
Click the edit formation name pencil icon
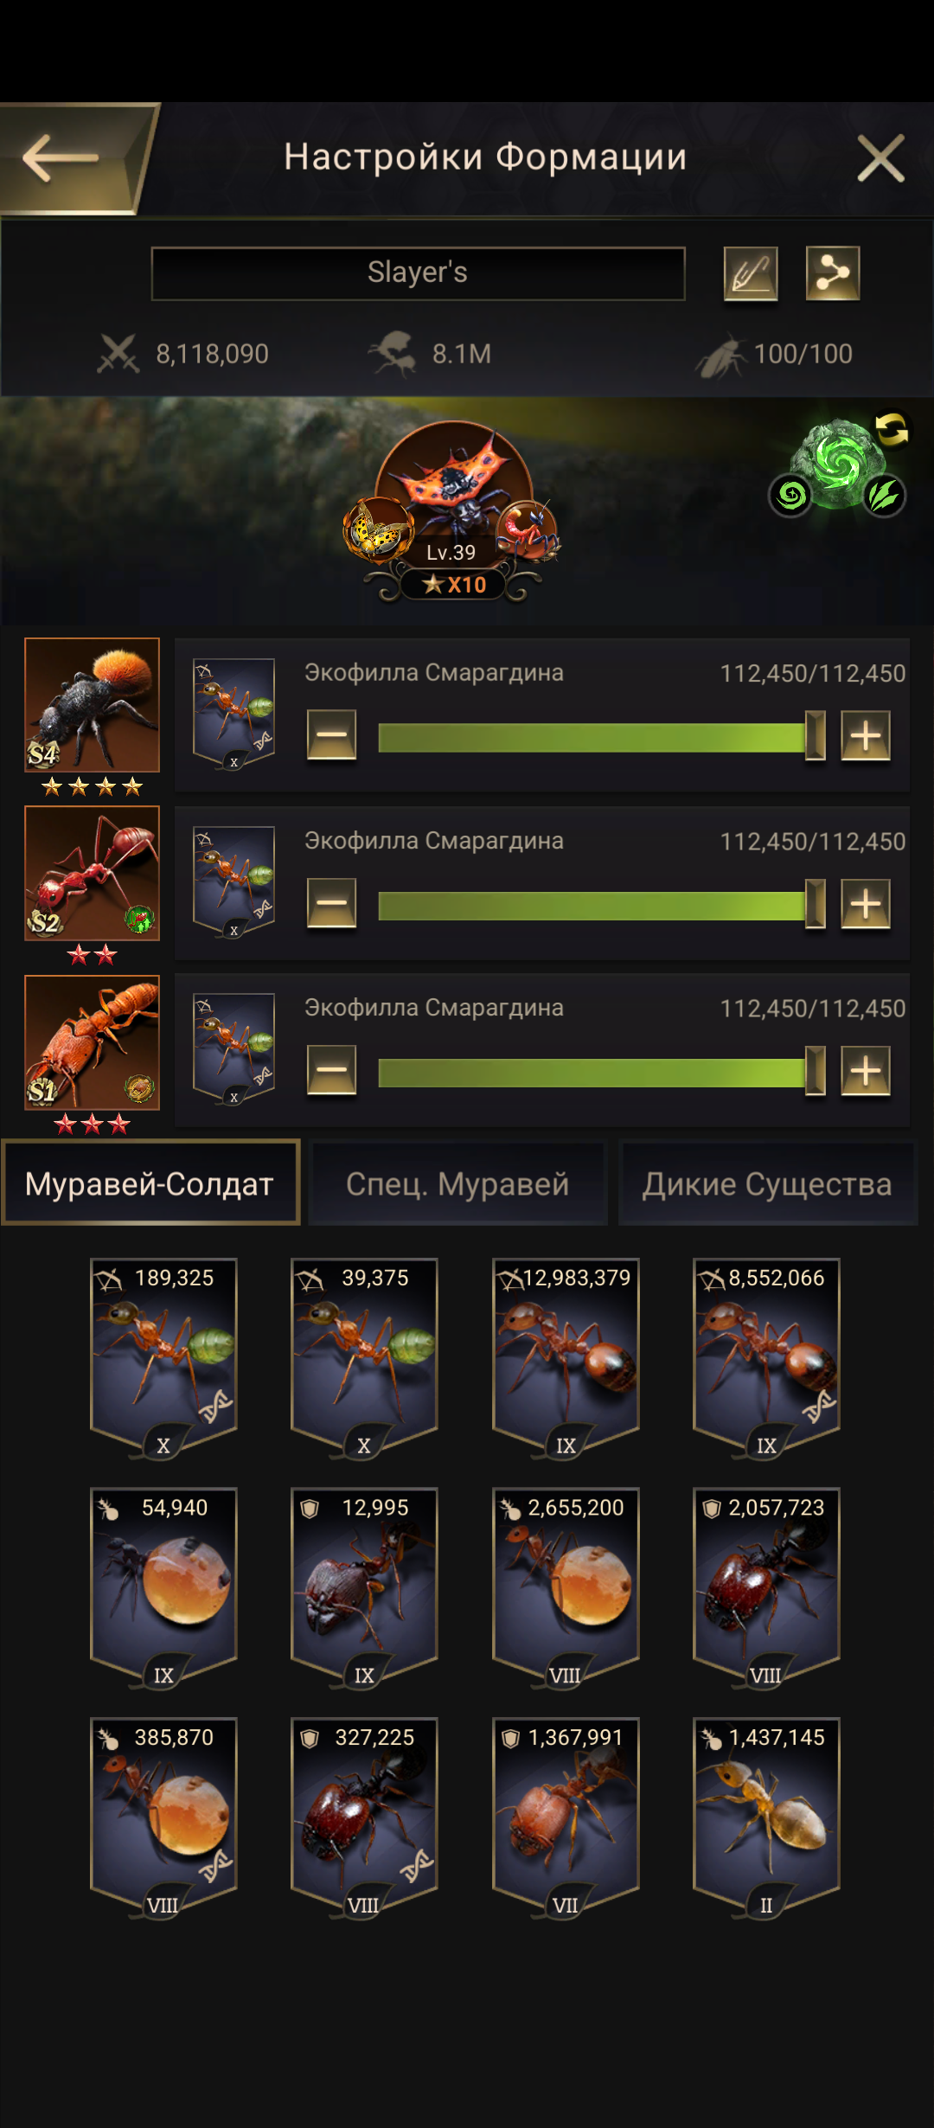point(751,273)
